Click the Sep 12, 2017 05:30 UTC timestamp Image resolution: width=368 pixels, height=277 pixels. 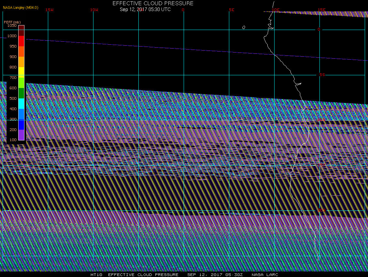(145, 9)
